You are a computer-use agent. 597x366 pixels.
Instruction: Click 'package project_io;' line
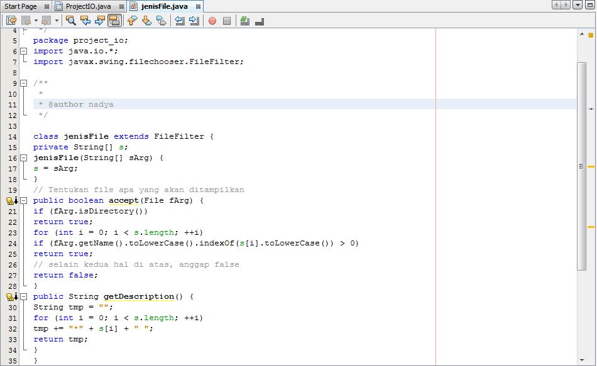coord(80,40)
